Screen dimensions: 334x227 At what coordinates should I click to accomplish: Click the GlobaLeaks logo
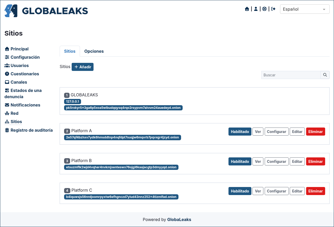coord(46,11)
